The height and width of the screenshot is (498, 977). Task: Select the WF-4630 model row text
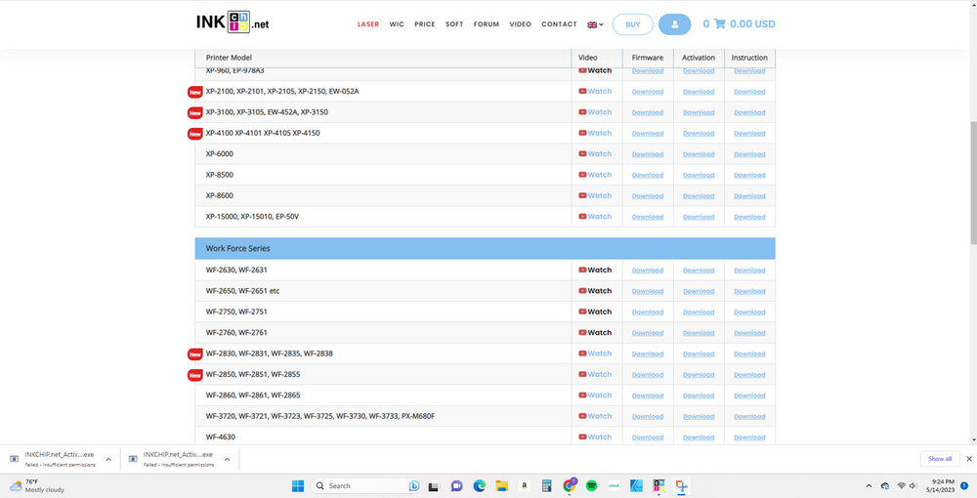coord(221,437)
